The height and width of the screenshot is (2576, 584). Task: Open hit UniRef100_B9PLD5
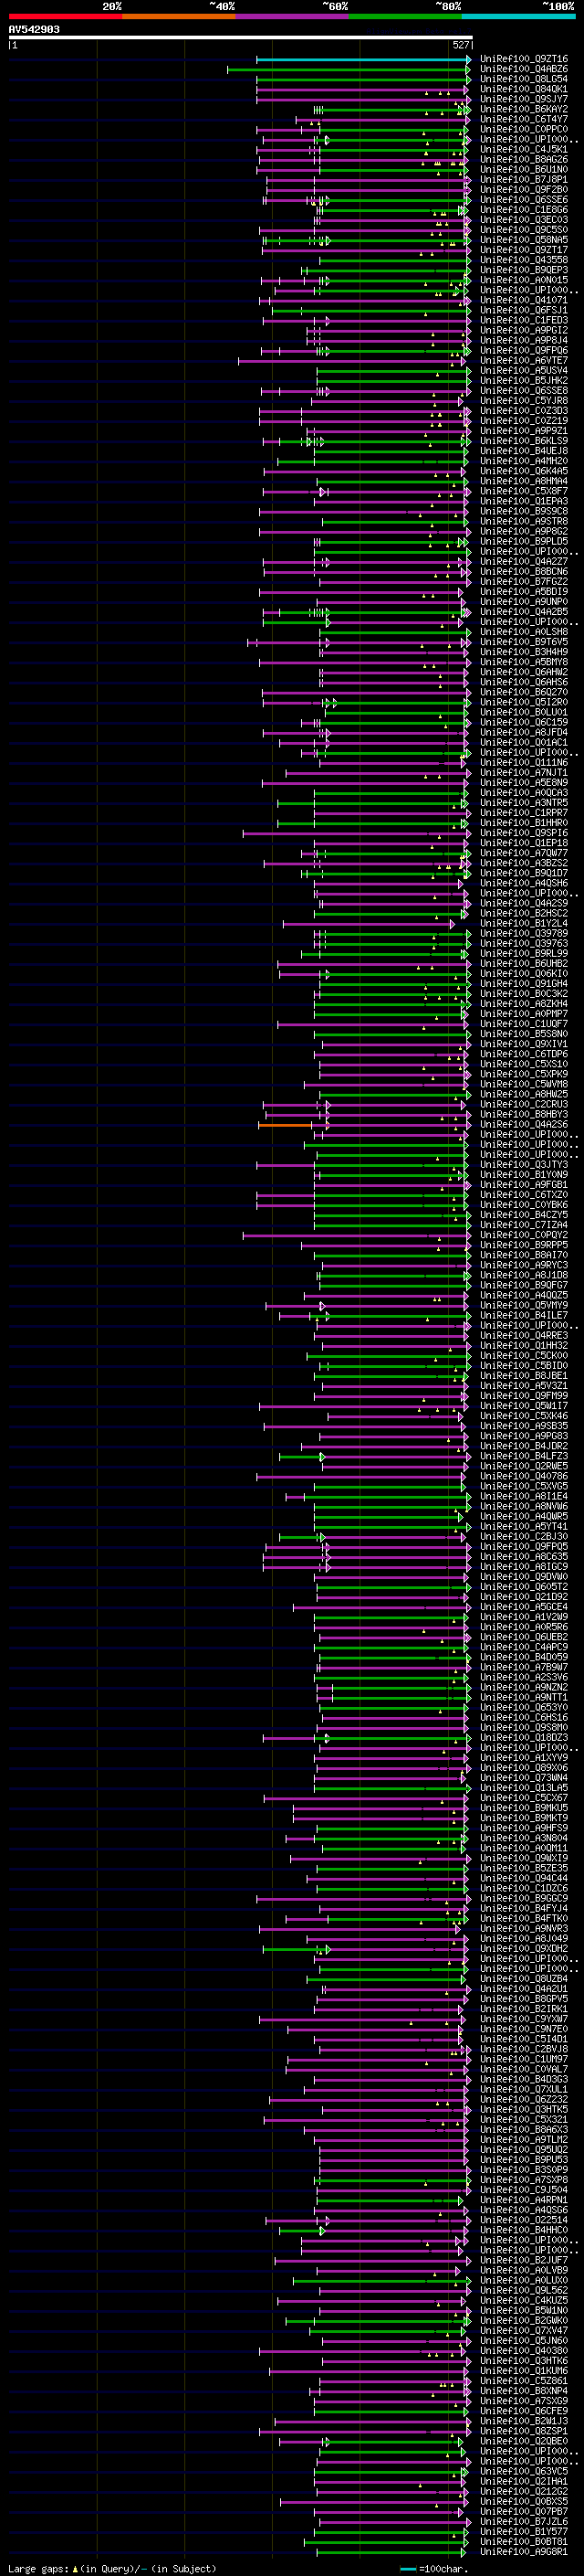click(524, 541)
